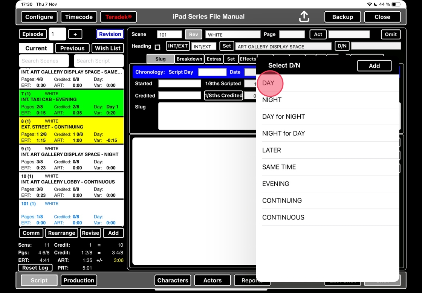Switch to the Slug tab
422x293 pixels.
[161, 59]
